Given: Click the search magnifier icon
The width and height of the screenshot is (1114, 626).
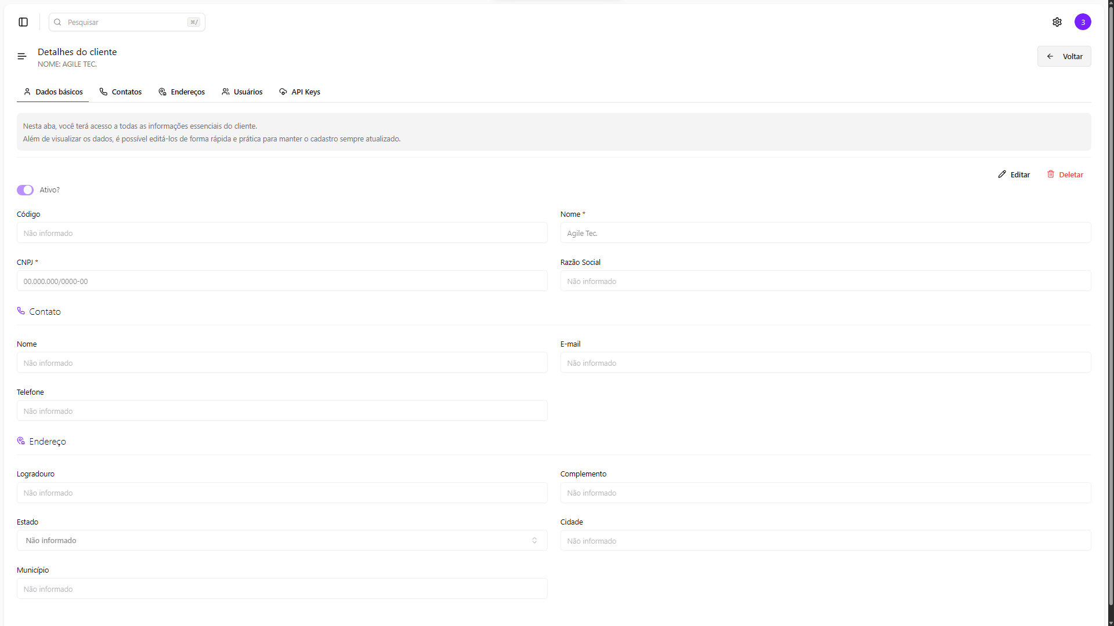Looking at the screenshot, I should point(57,22).
